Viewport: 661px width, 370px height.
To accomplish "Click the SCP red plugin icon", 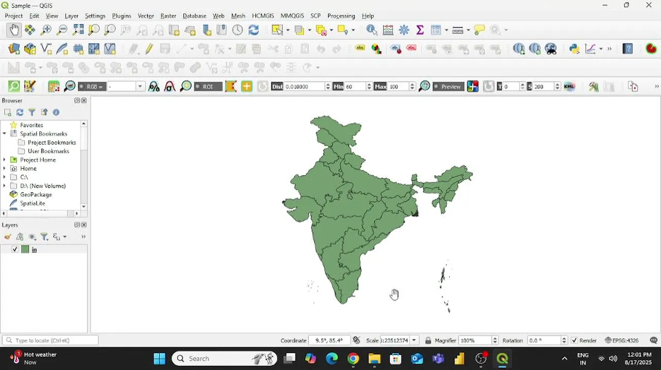I will tap(651, 49).
